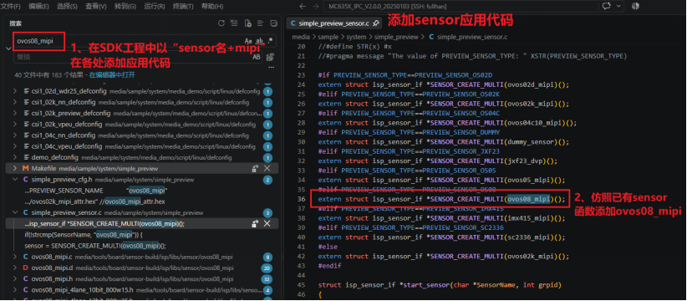Collapse simple_preview_cfg.h results

(14, 180)
